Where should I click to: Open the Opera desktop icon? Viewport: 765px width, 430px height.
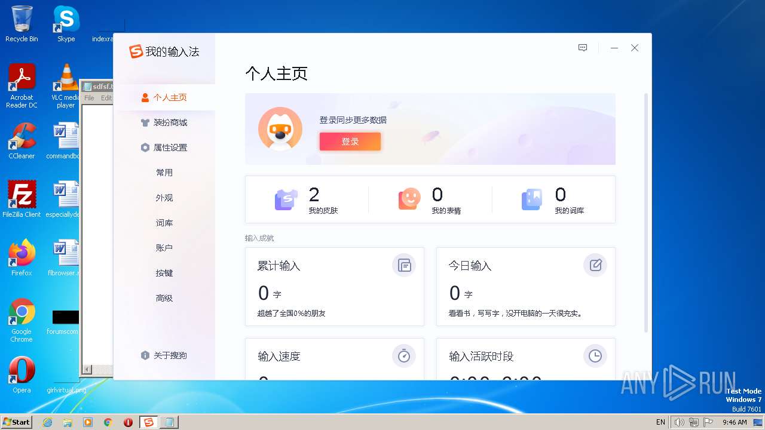pyautogui.click(x=22, y=374)
